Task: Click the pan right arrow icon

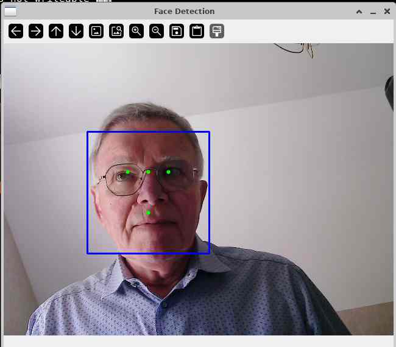Action: (x=36, y=31)
